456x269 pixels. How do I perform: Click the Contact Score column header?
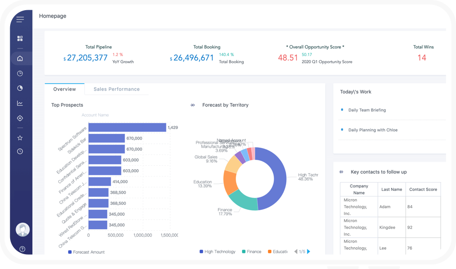click(423, 190)
